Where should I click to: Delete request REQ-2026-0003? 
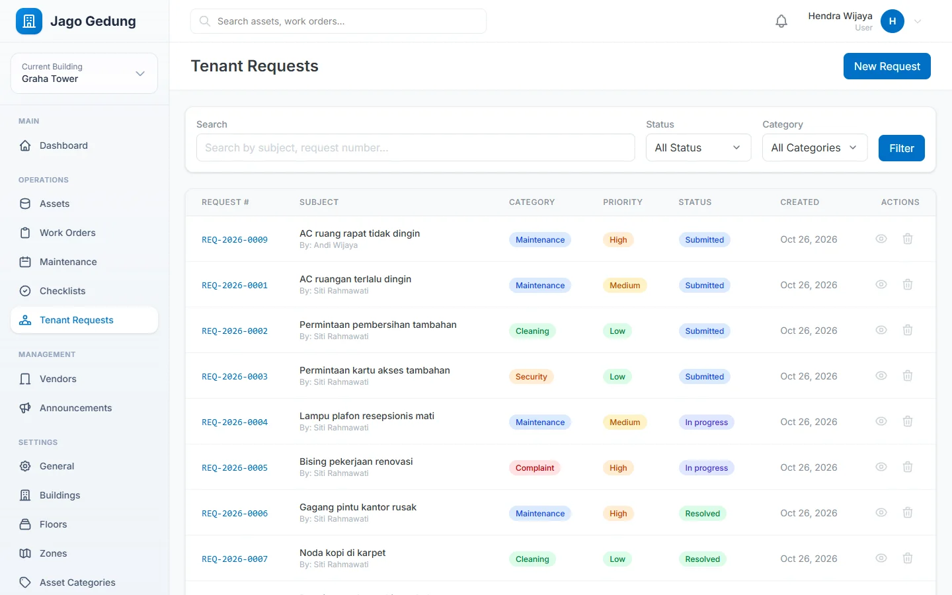(x=908, y=376)
